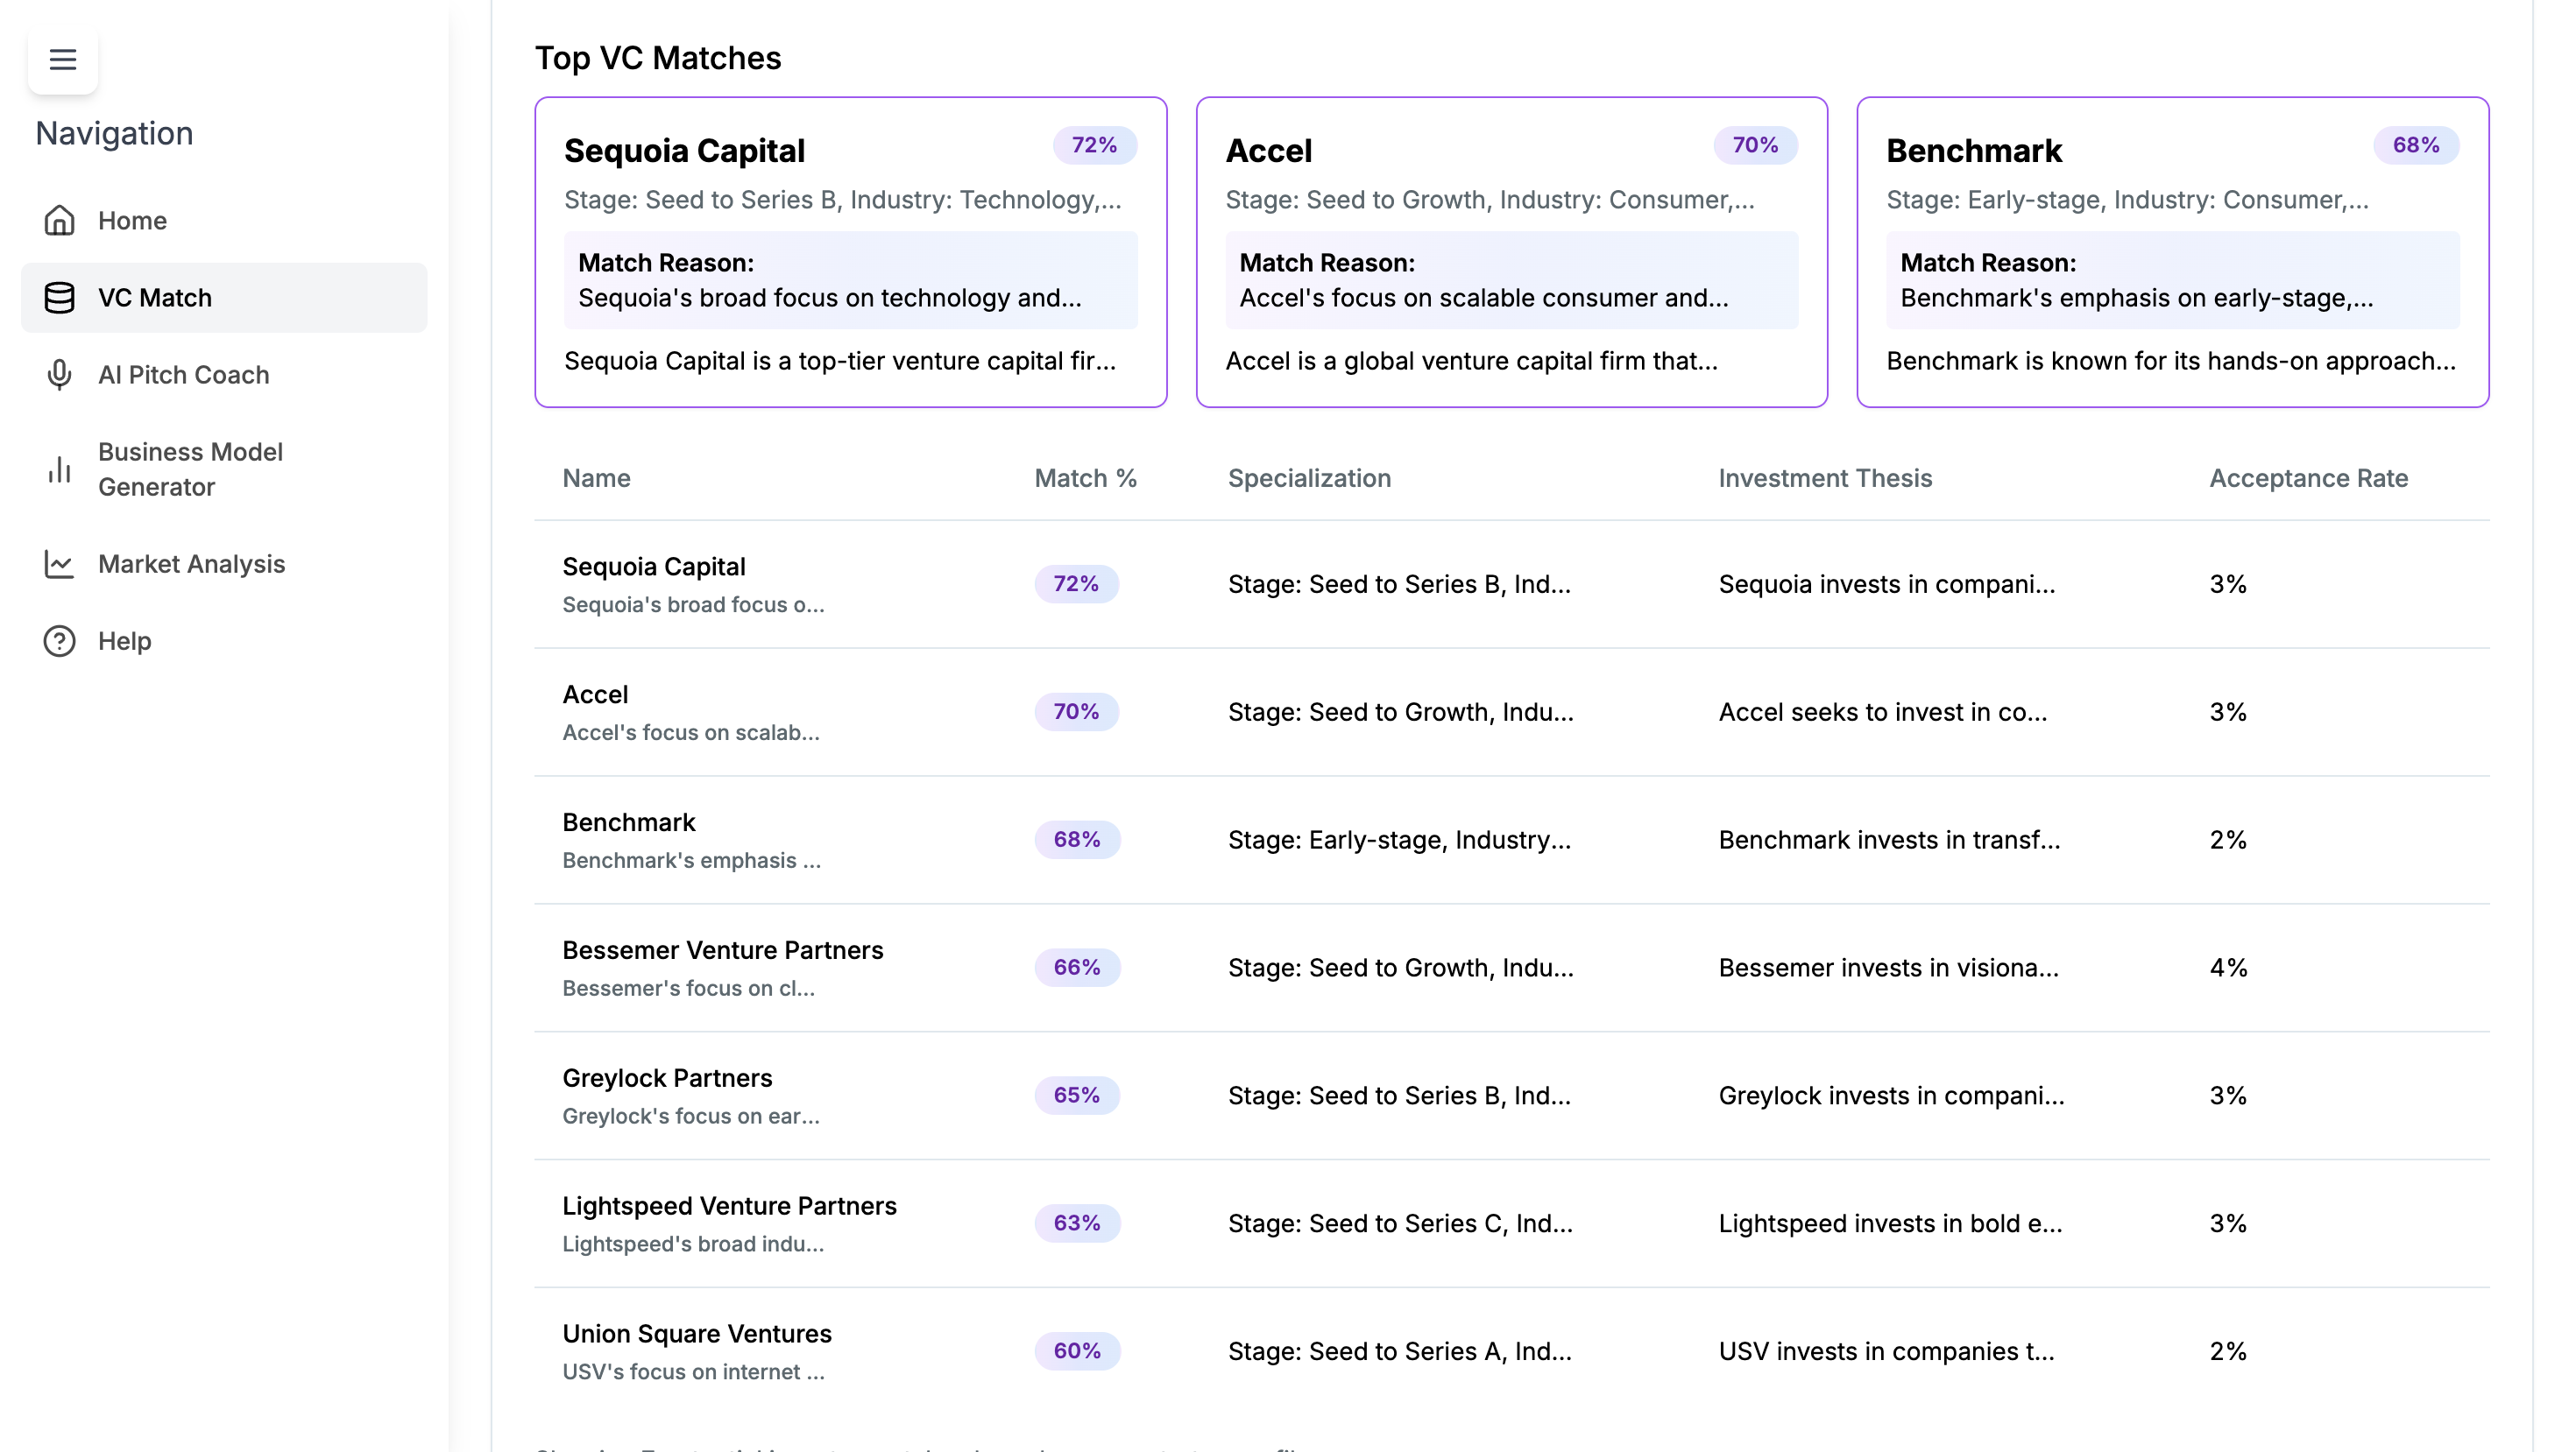2576x1452 pixels.
Task: Click 68% match badge in Benchmark row
Action: [1077, 840]
